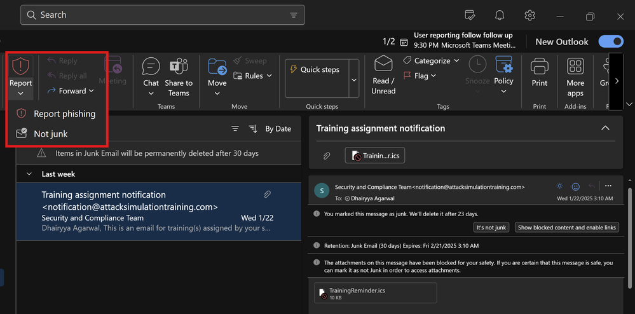Open the settings gear

[x=529, y=15]
